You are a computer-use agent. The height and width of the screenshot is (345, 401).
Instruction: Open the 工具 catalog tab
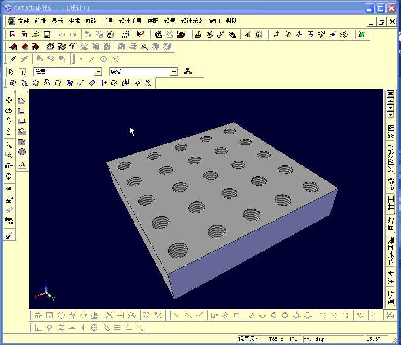point(391,204)
